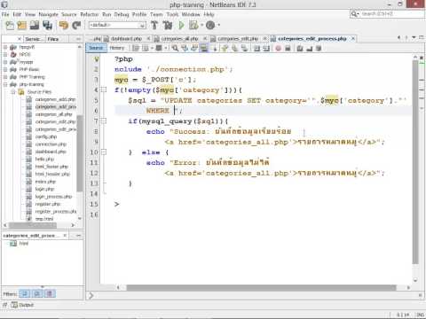
Task: Click the Save All toolbar icon
Action: [47, 26]
